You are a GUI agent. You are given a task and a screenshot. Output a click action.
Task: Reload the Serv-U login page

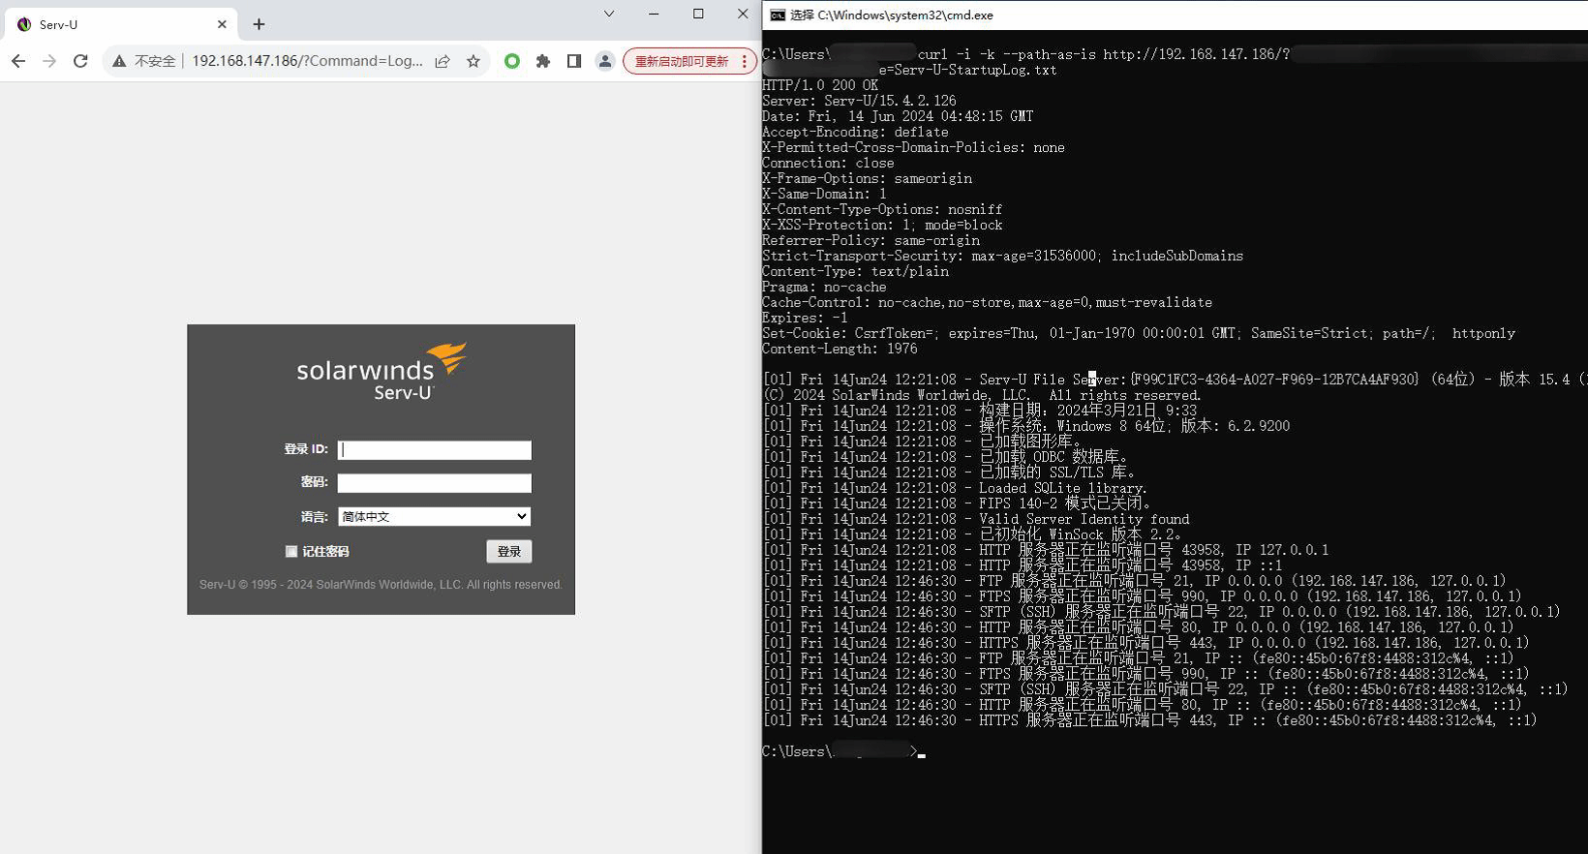click(x=80, y=61)
